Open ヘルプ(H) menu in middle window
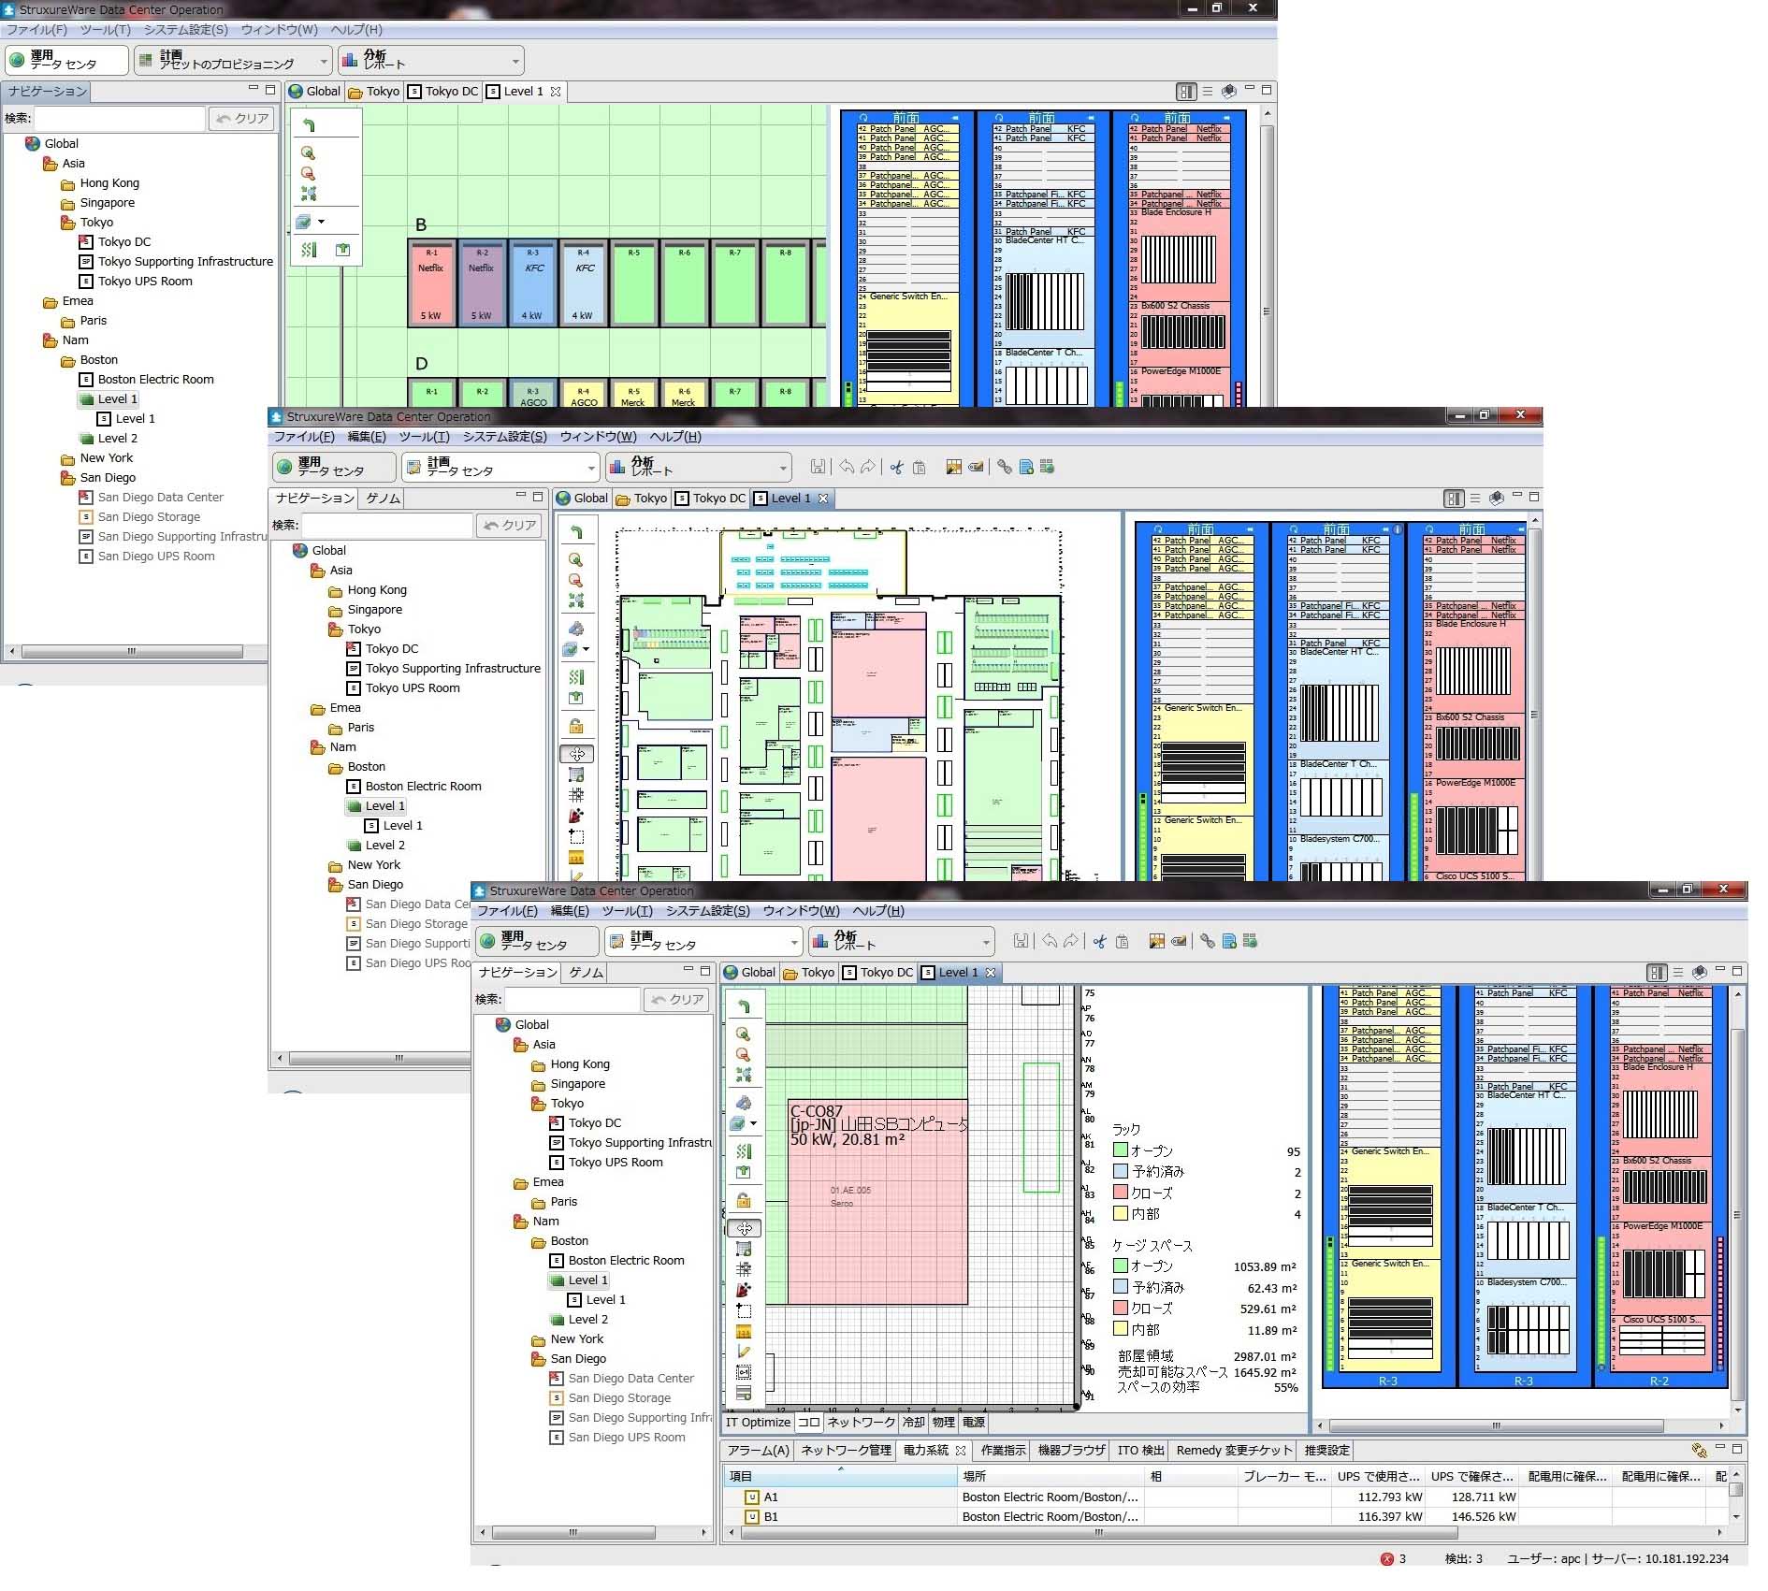 675,437
